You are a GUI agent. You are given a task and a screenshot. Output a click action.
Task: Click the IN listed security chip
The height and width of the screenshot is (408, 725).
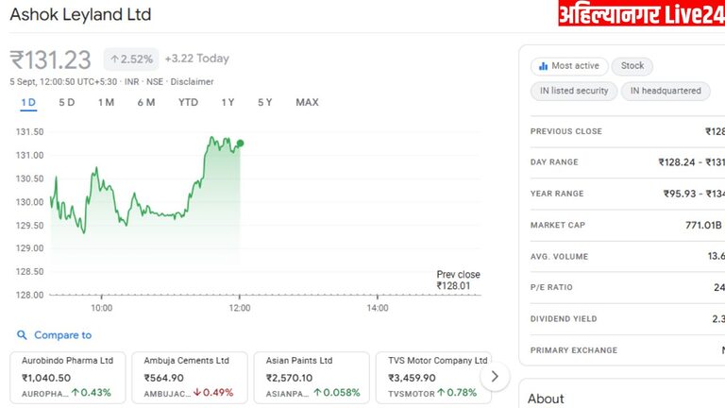coord(574,92)
